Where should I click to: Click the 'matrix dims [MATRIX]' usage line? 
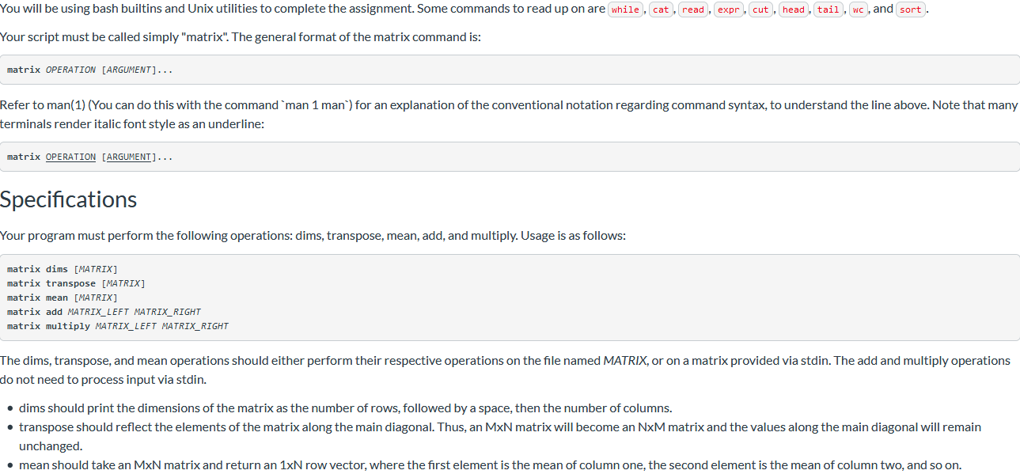[x=63, y=269]
